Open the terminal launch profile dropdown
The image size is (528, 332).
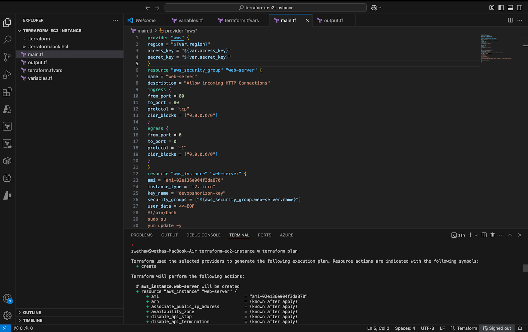pos(476,235)
